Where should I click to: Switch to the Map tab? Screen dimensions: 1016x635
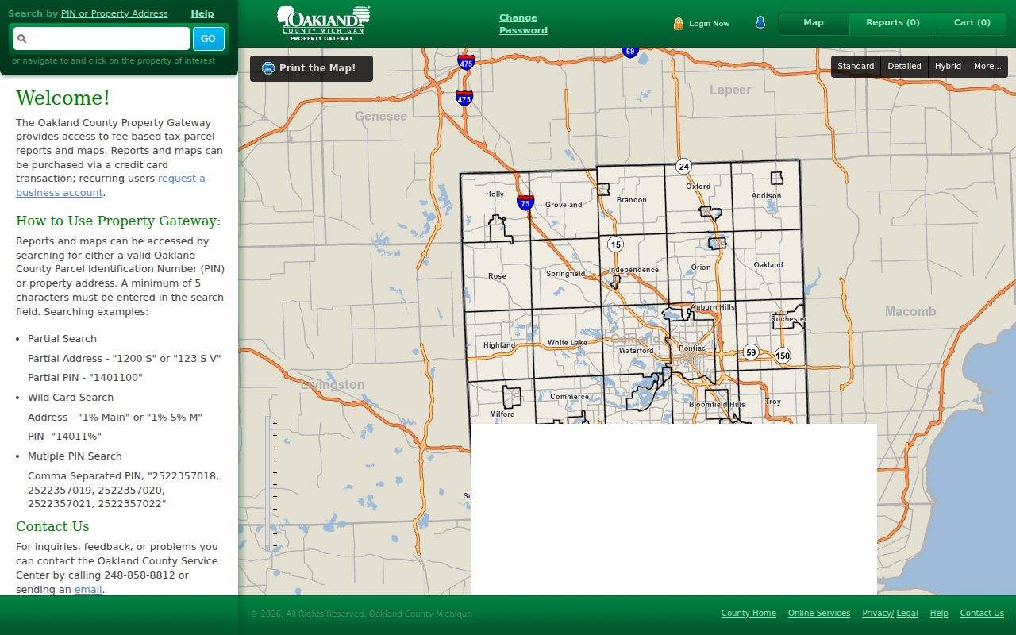[814, 23]
